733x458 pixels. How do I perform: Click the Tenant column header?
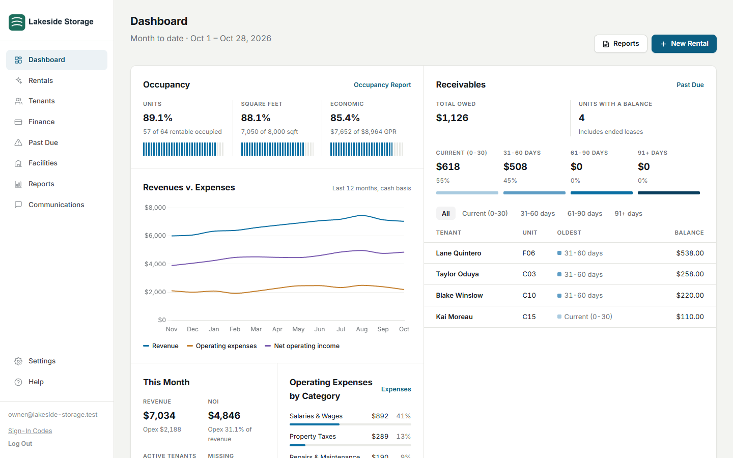(448, 233)
